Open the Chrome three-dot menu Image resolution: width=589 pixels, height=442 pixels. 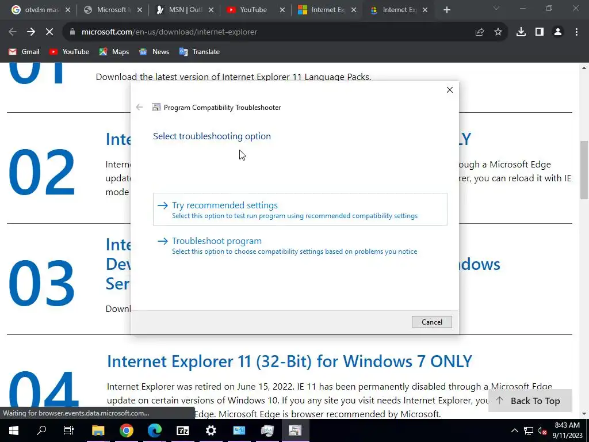pos(576,32)
